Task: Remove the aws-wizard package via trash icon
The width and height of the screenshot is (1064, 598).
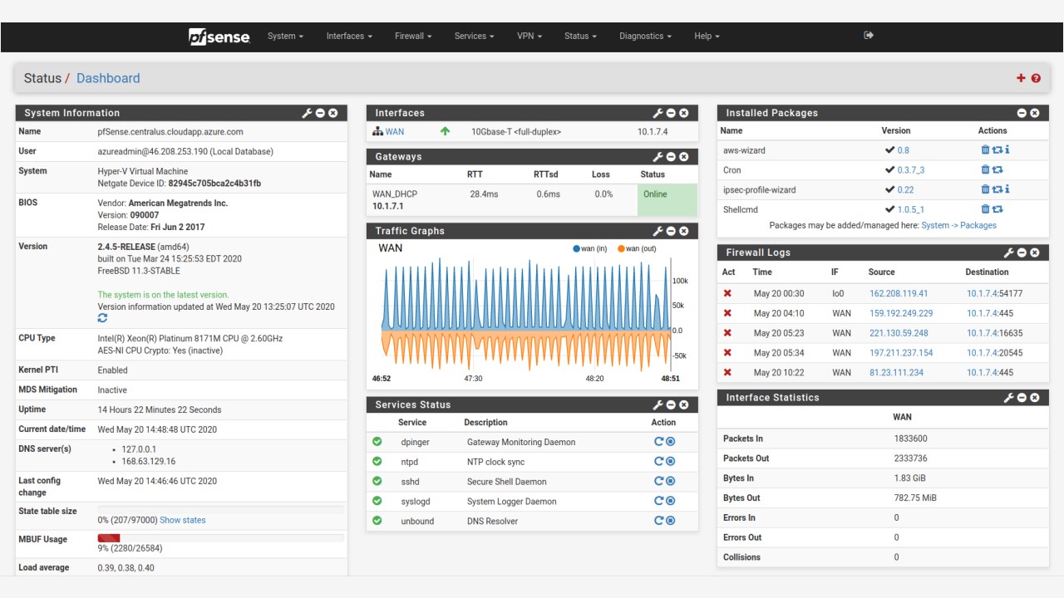Action: [x=985, y=150]
